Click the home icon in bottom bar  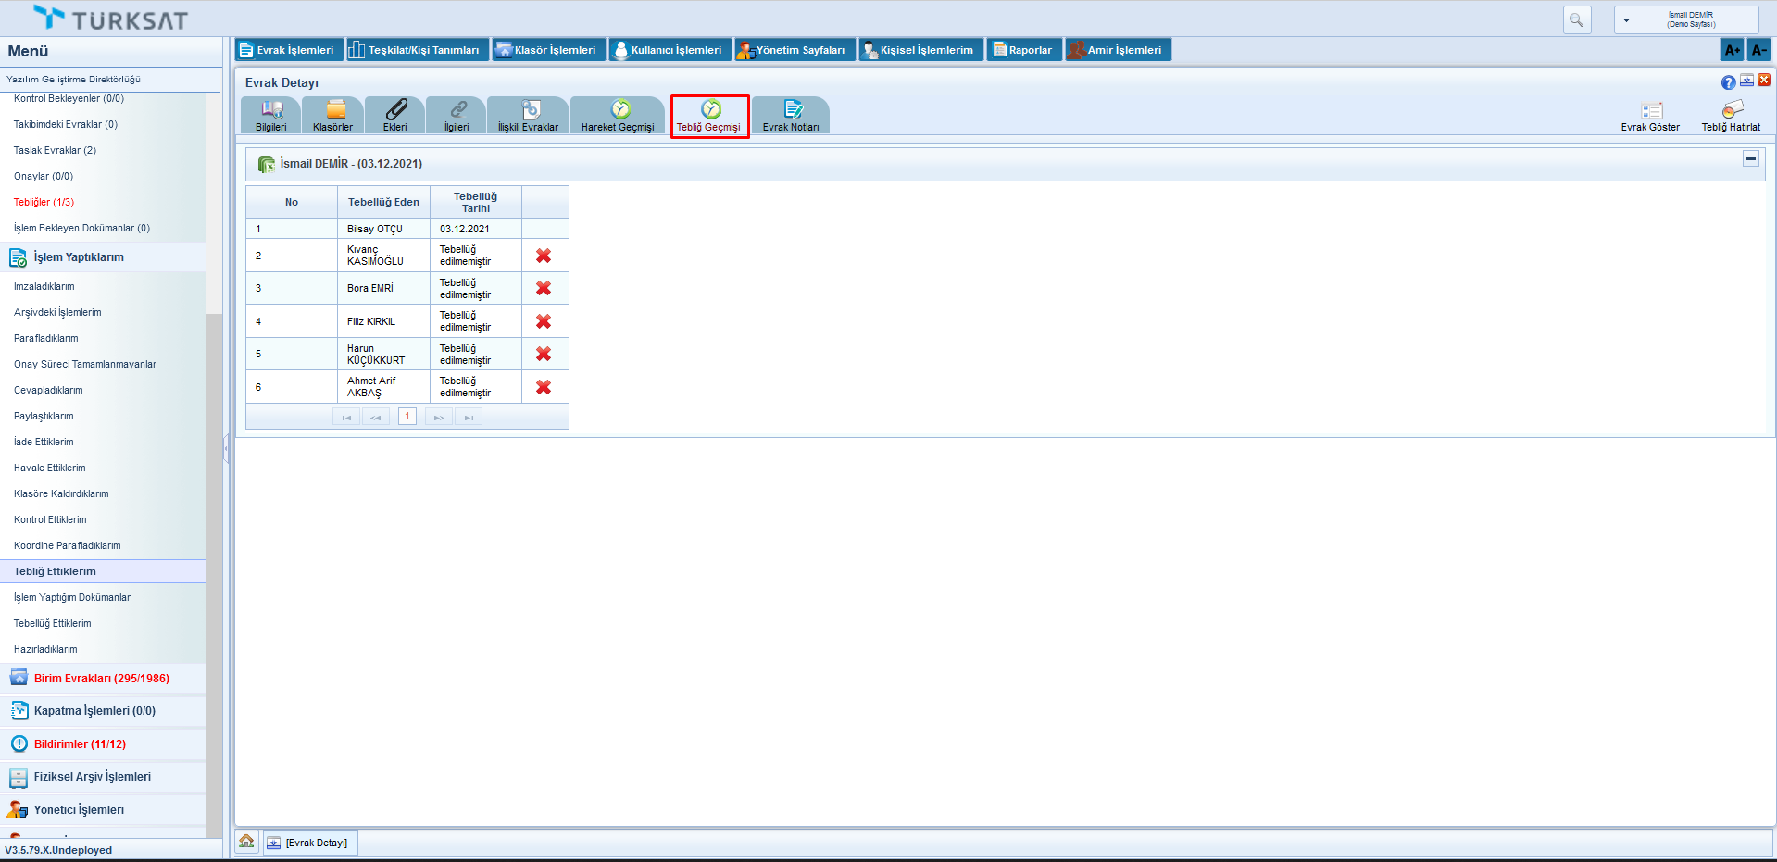(246, 842)
